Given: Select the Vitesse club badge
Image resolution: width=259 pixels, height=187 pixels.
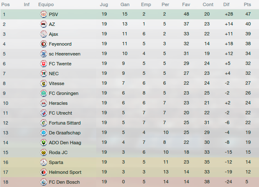Looking at the screenshot, I should (44, 83).
